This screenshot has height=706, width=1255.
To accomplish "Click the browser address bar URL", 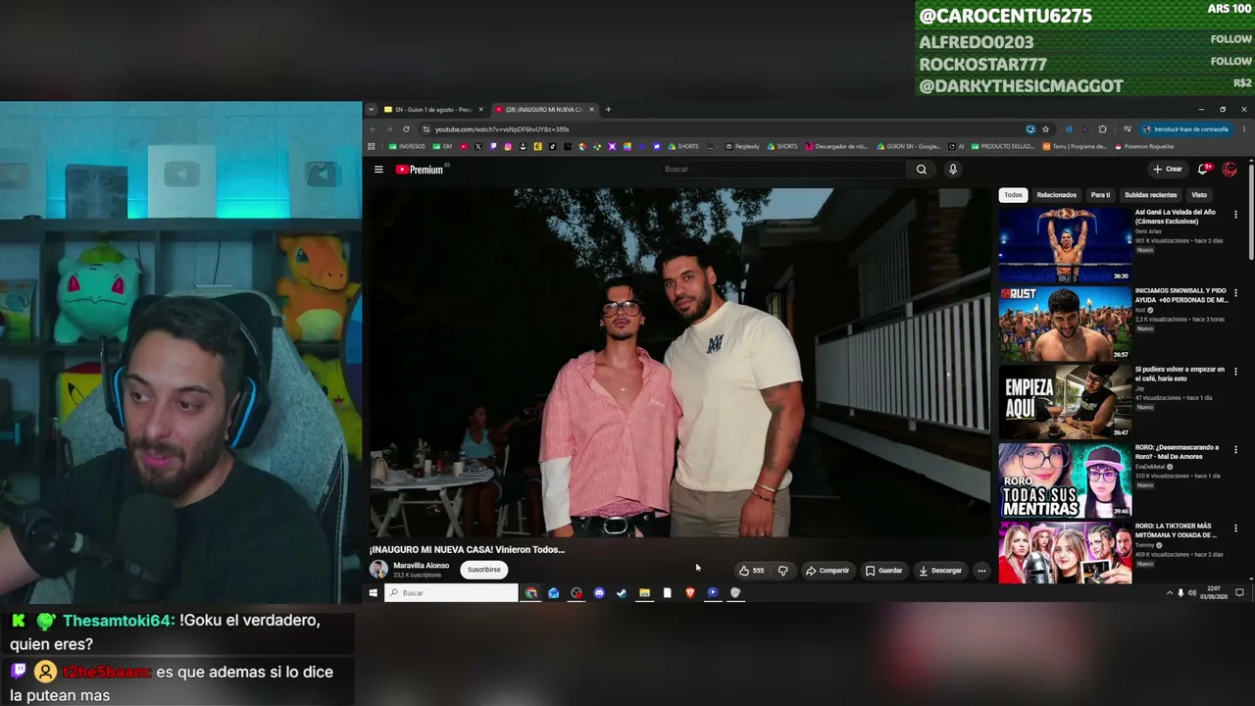I will coord(502,129).
